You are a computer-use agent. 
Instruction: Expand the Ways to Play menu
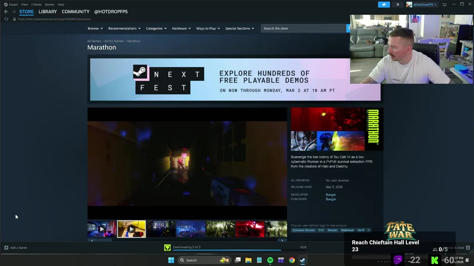tap(208, 28)
